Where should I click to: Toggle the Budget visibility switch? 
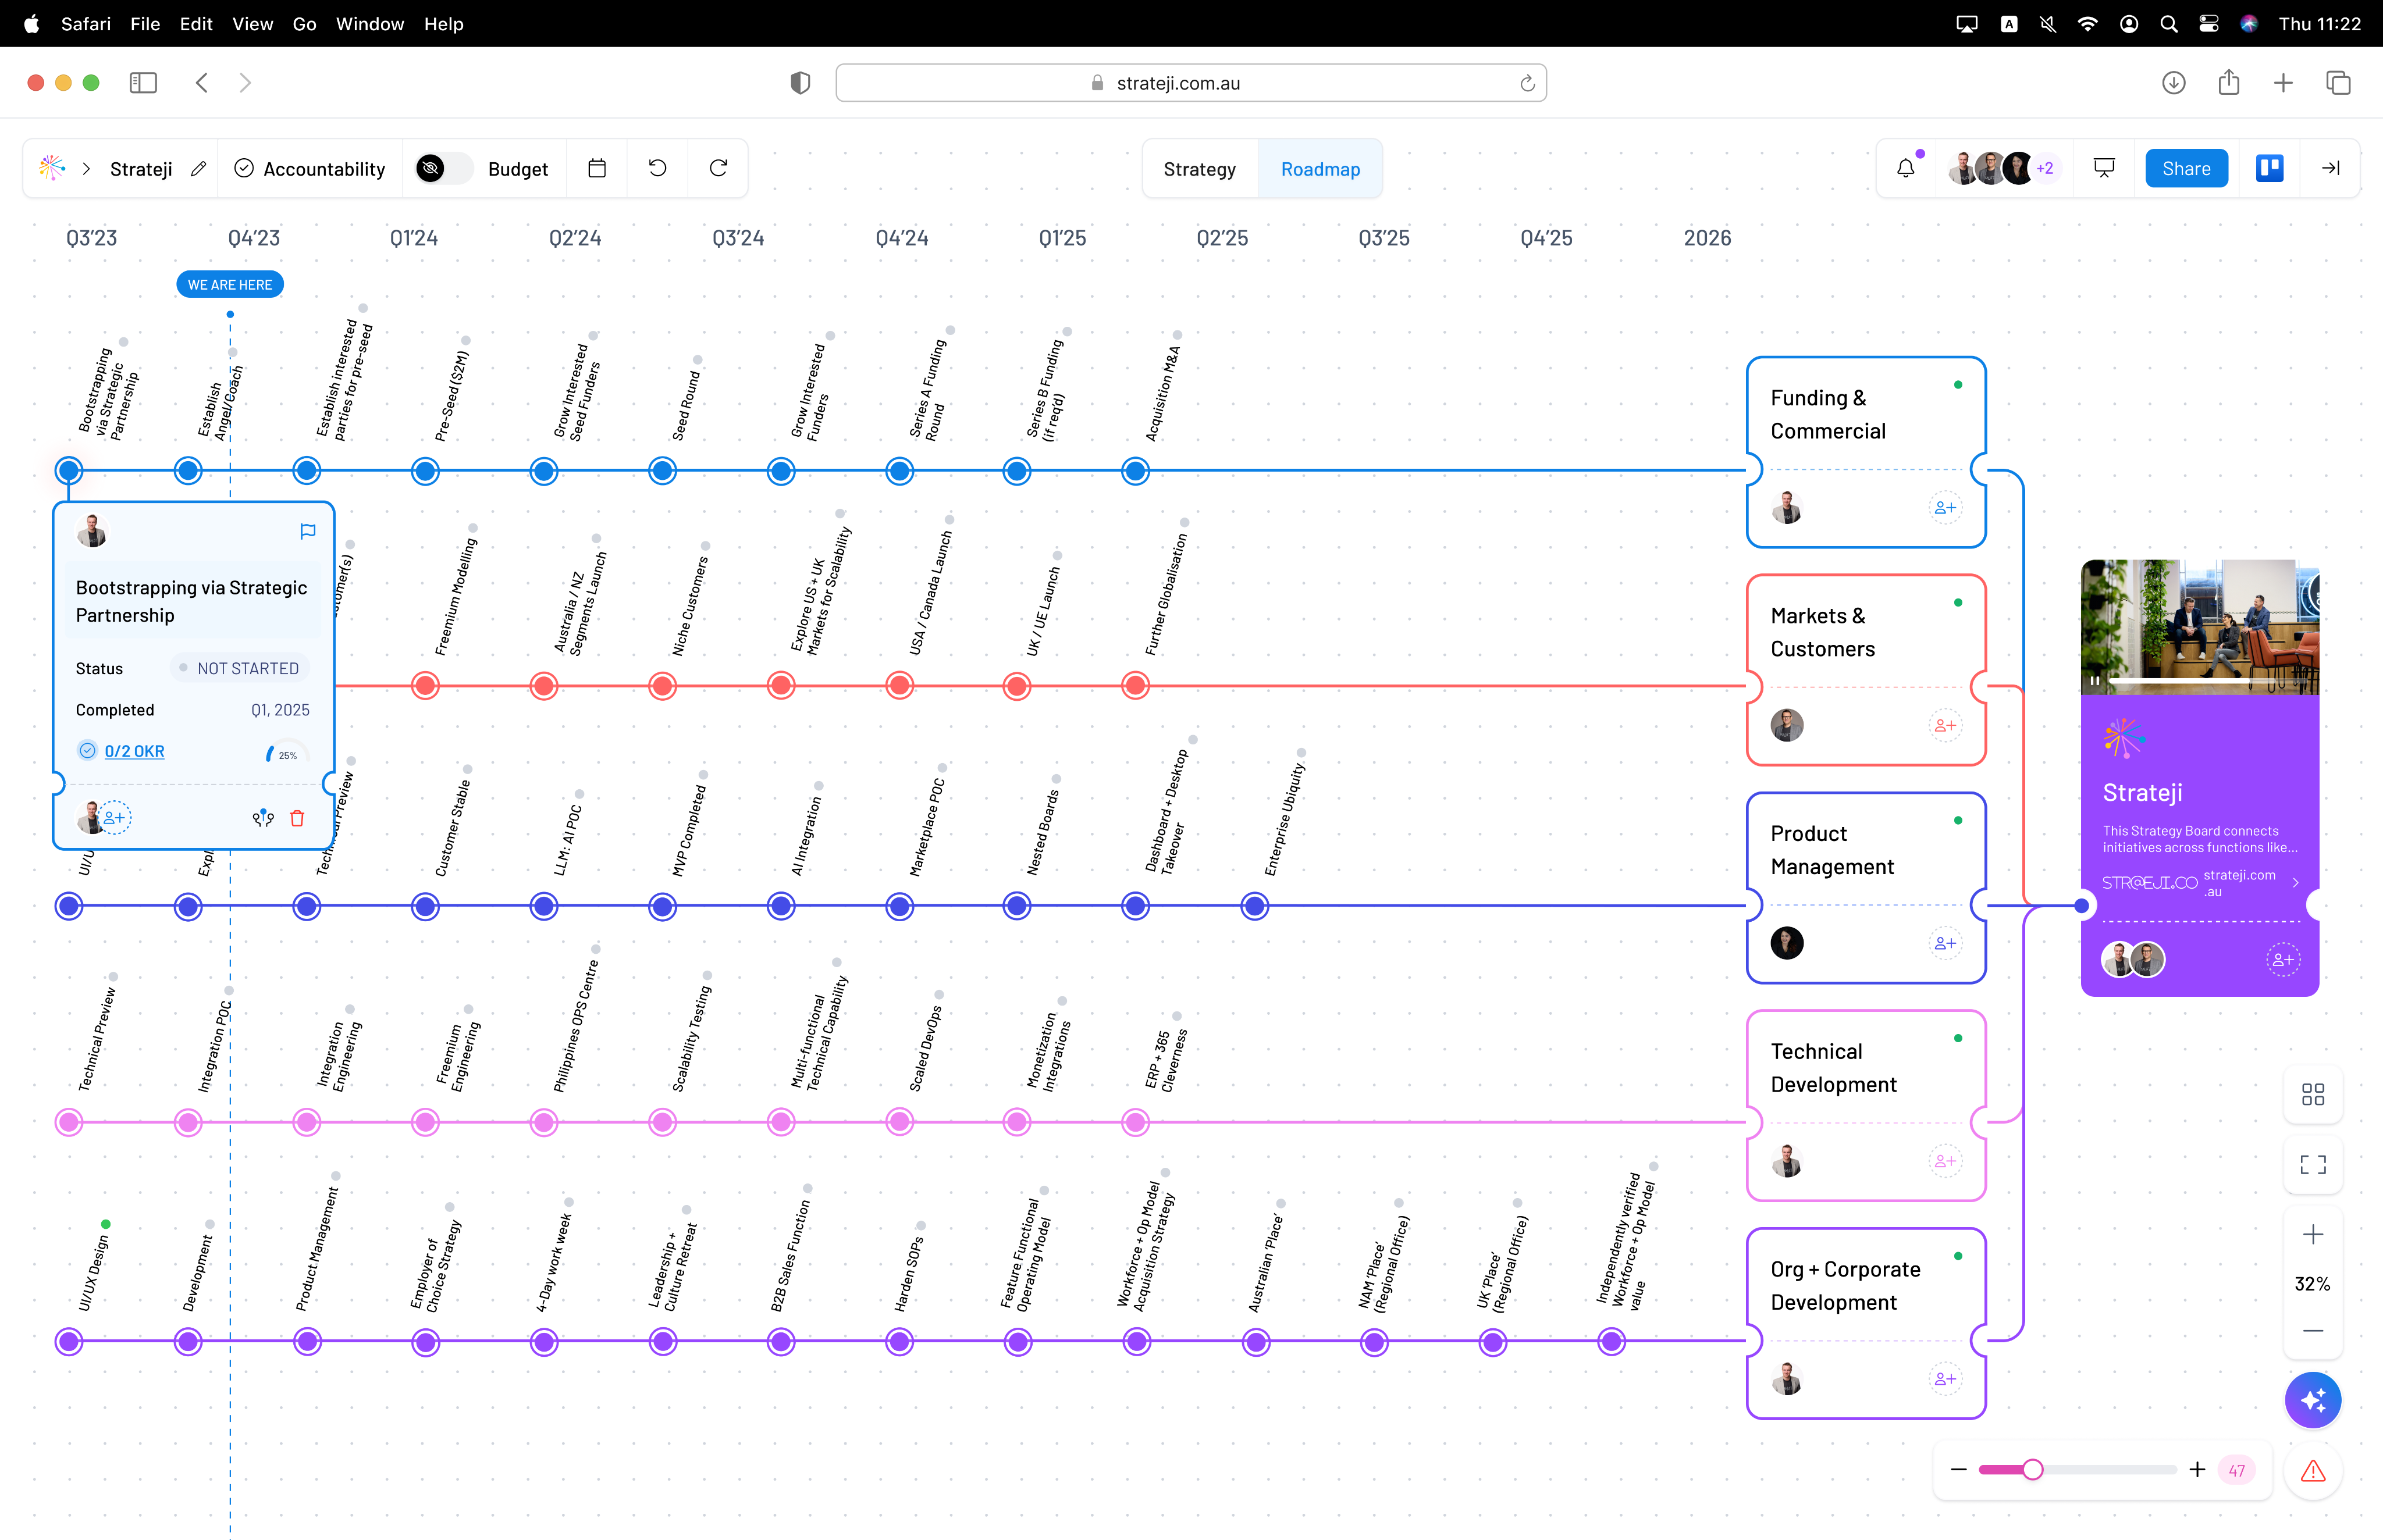tap(443, 169)
